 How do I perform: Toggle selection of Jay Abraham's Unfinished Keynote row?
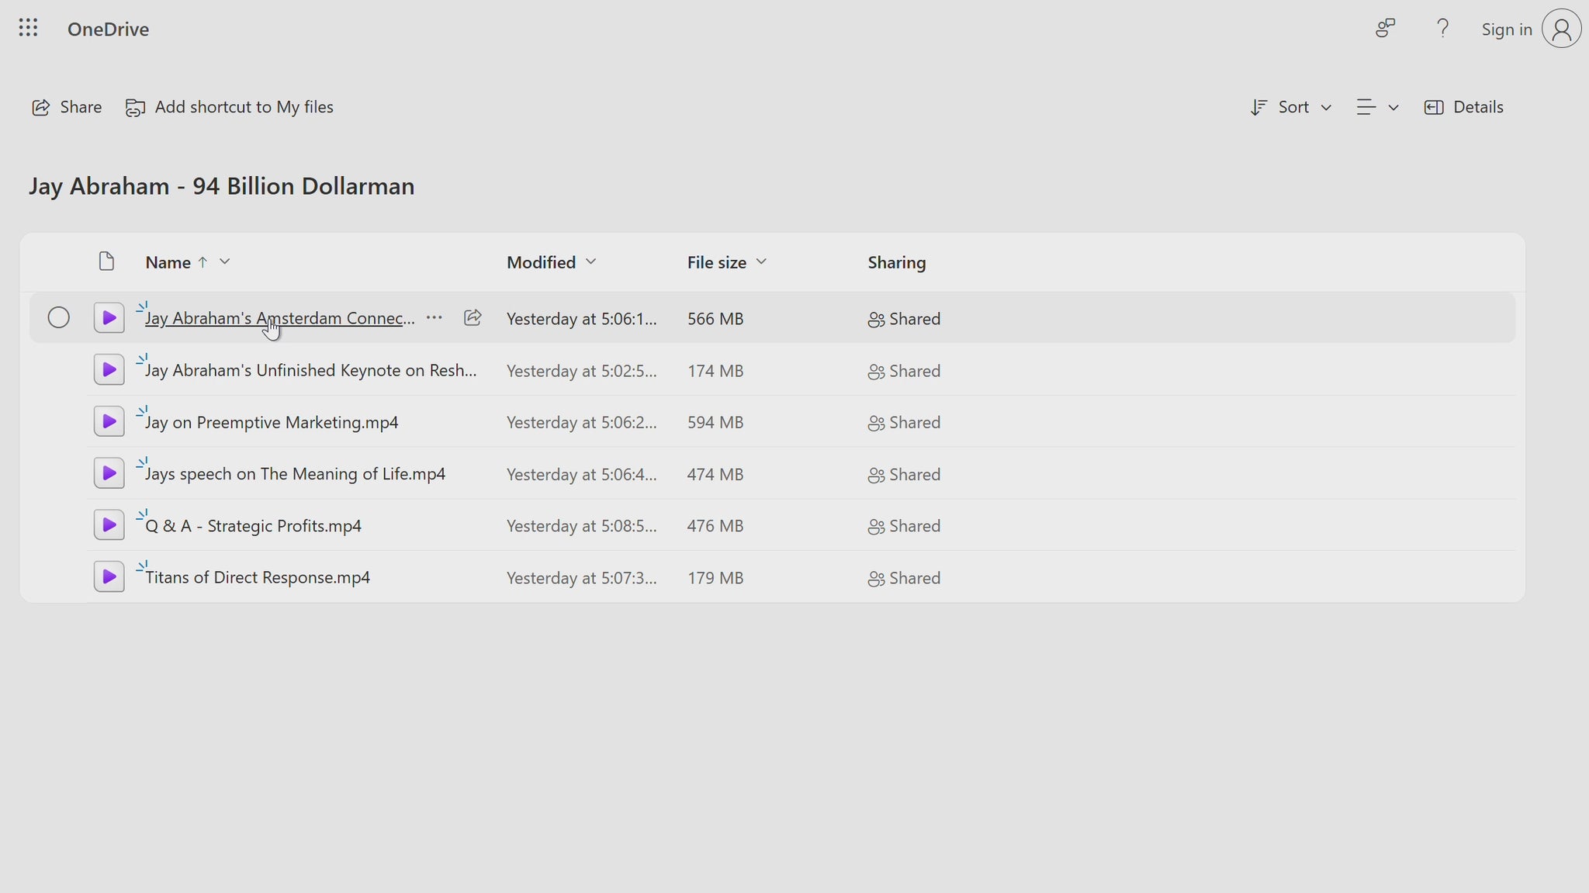tap(59, 369)
